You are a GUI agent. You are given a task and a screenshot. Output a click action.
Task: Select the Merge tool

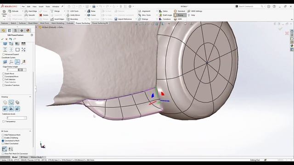pyautogui.click(x=55, y=11)
